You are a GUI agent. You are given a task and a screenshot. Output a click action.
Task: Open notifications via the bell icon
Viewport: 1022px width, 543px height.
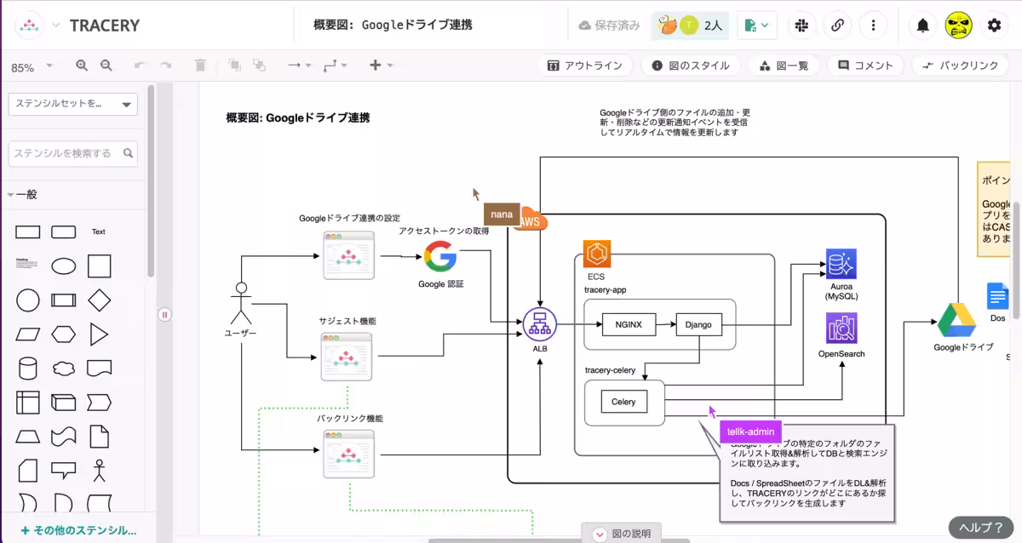click(922, 26)
